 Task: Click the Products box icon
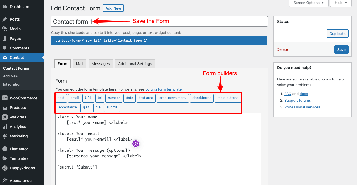pyautogui.click(x=5, y=108)
